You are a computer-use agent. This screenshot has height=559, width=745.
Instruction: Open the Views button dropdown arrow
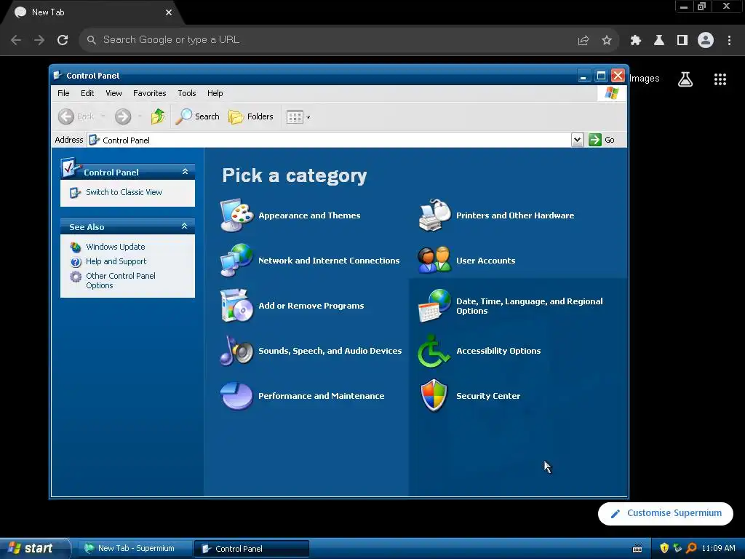pos(308,117)
